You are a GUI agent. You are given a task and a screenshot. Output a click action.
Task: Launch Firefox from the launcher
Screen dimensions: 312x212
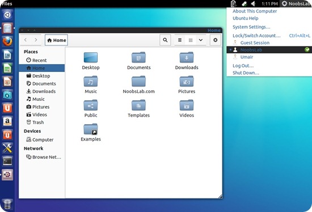point(7,41)
